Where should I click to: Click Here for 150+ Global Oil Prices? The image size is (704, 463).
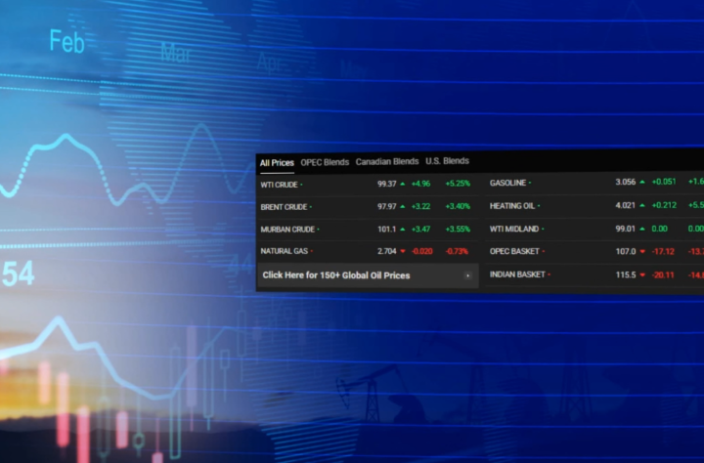336,275
